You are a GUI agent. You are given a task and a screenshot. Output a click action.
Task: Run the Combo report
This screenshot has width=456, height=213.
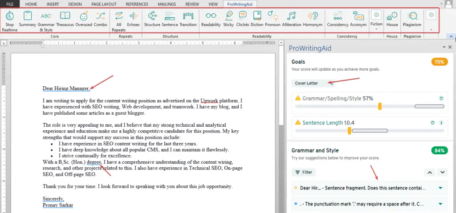[100, 20]
